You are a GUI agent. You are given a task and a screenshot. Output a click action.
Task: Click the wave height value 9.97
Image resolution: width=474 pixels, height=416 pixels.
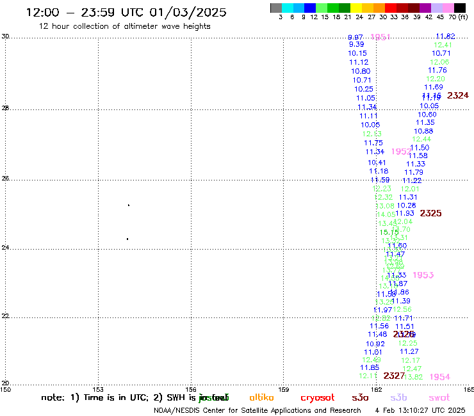click(355, 37)
